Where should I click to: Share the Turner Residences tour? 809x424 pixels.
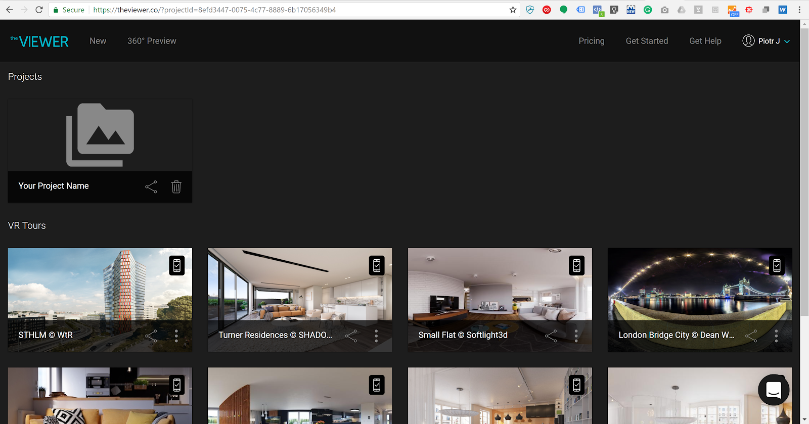point(351,336)
